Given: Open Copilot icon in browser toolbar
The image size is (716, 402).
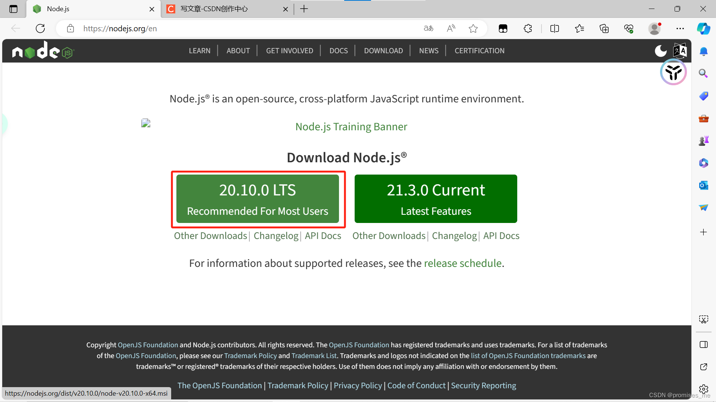Looking at the screenshot, I should click(x=703, y=28).
